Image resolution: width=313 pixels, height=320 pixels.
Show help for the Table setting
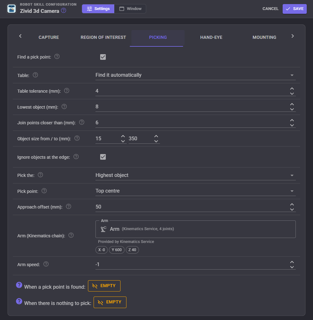coord(35,75)
